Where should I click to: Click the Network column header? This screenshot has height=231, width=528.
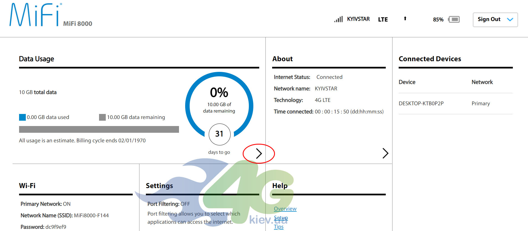[x=482, y=82]
